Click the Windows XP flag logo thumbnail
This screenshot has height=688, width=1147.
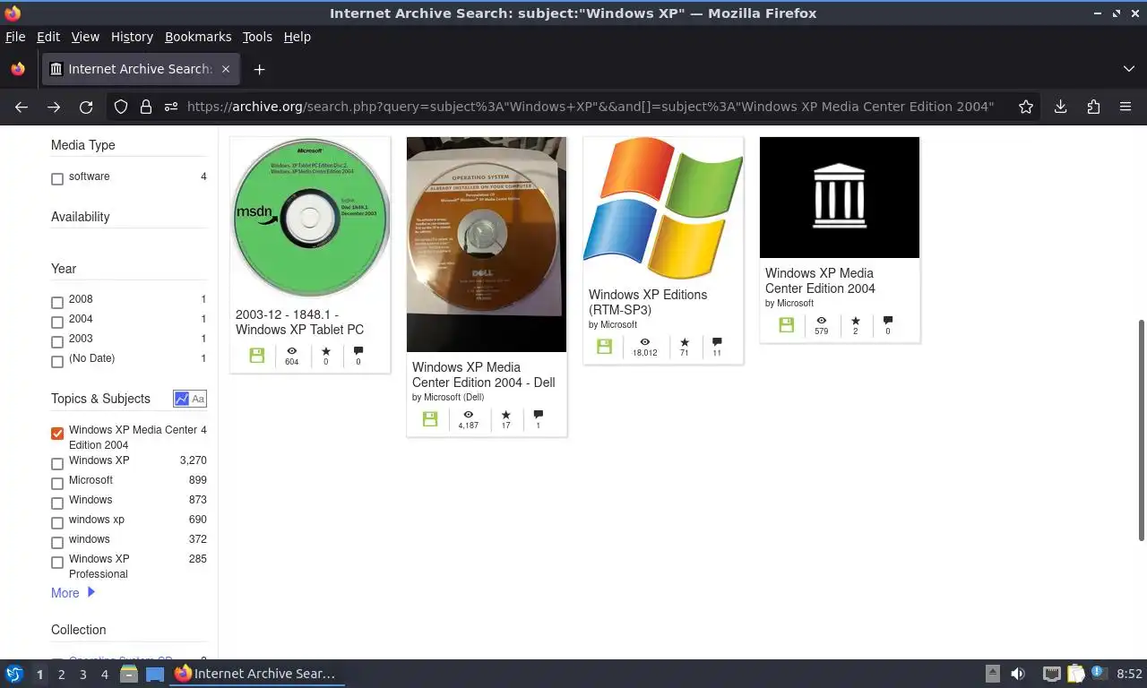point(663,209)
